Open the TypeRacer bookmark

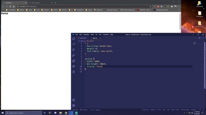coord(98,10)
